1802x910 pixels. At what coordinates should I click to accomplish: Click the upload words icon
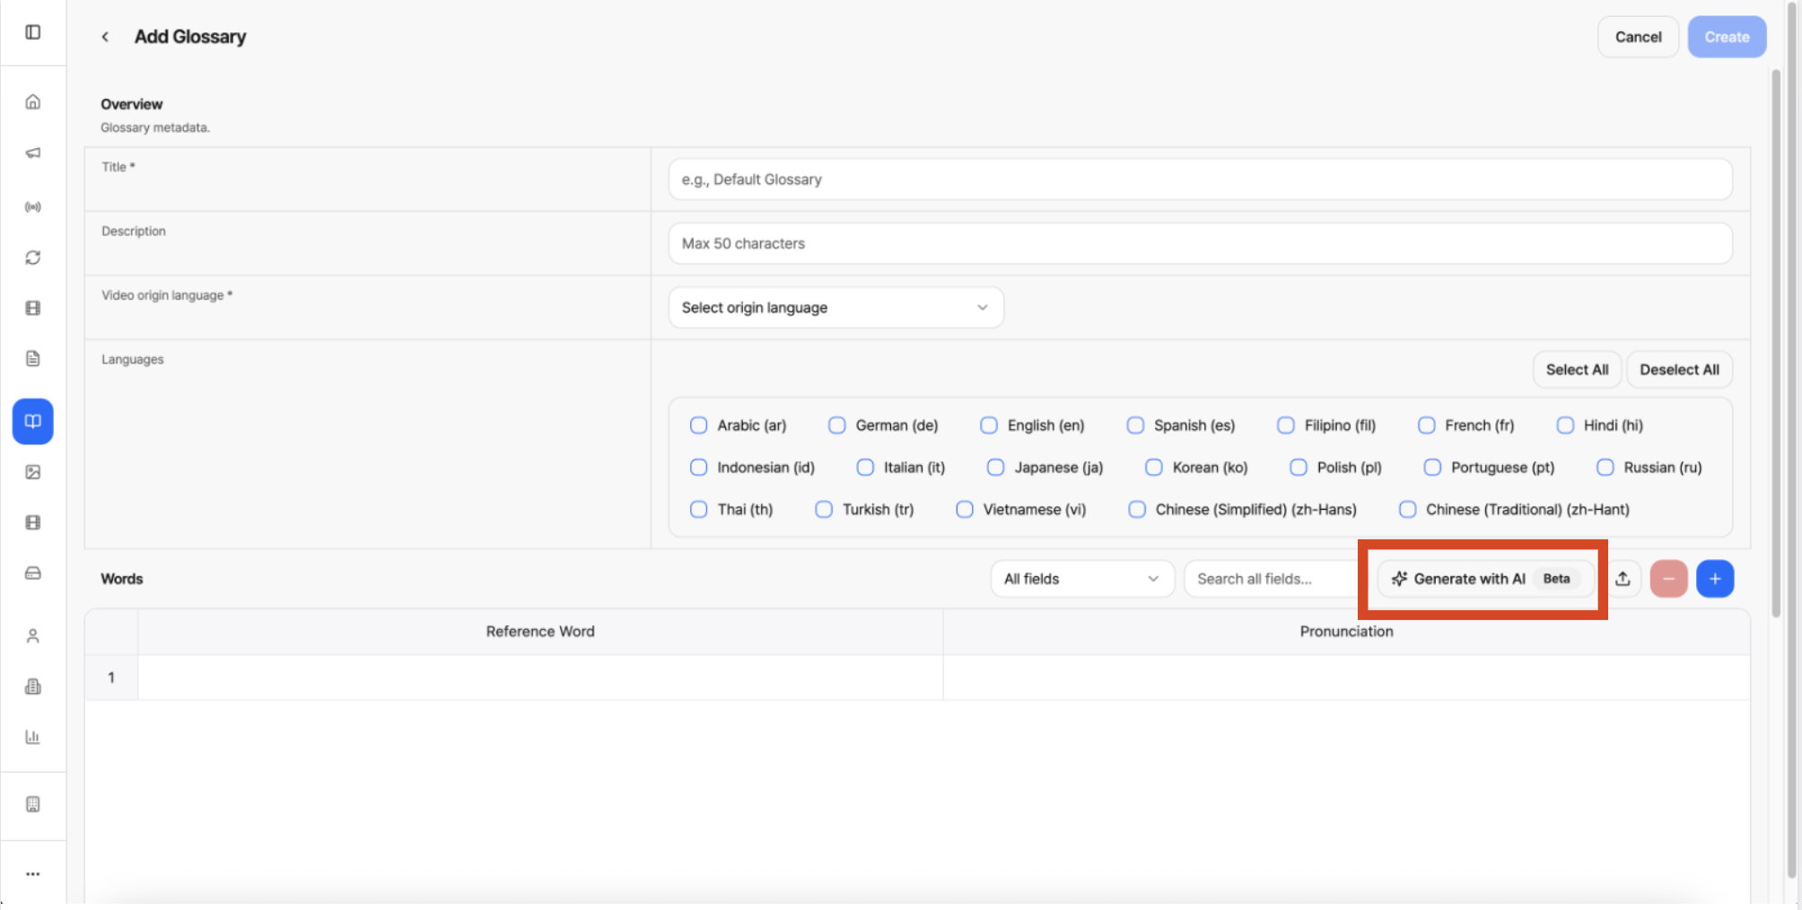point(1623,579)
